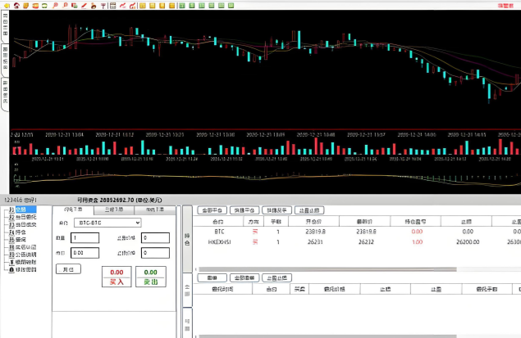Click the first yellow square period icon
This screenshot has height=338, width=521.
tap(141, 6)
